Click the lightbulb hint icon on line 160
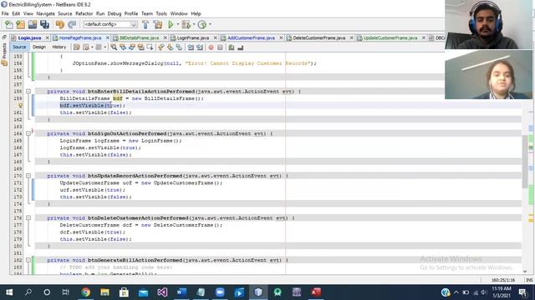The image size is (535, 300). click(x=20, y=106)
